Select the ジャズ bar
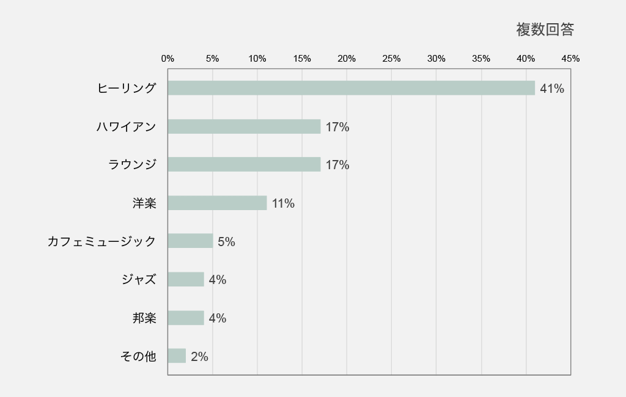Image resolution: width=626 pixels, height=397 pixels. (186, 279)
